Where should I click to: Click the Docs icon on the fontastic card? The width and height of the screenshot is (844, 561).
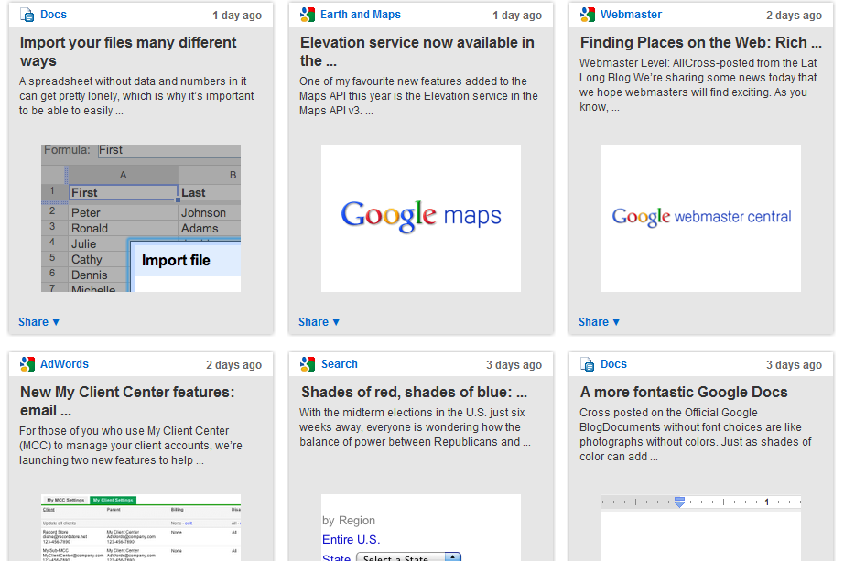pyautogui.click(x=588, y=364)
